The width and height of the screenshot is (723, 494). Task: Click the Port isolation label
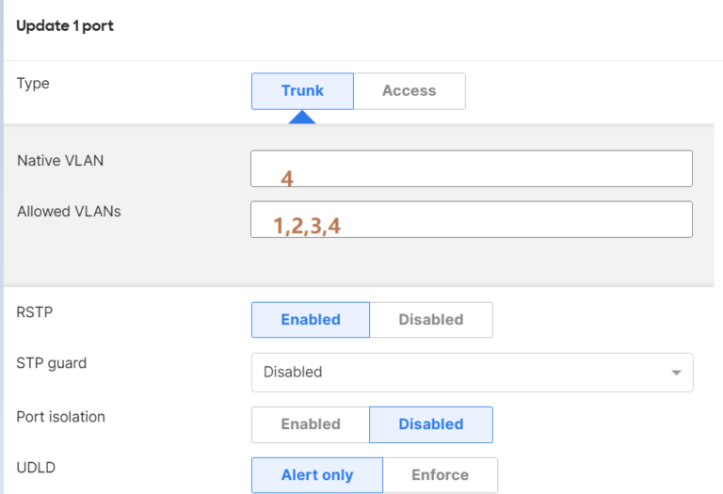[x=61, y=417]
